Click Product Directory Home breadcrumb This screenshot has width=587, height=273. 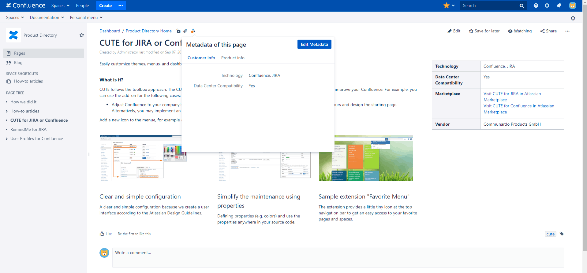149,31
